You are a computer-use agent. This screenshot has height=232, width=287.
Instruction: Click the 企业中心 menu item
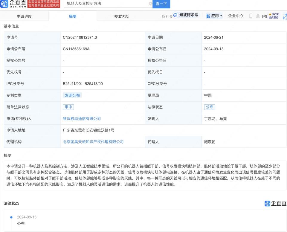coord(236,16)
